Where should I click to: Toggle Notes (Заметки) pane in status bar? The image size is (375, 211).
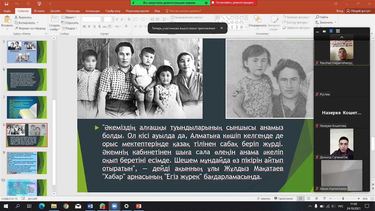click(x=263, y=199)
